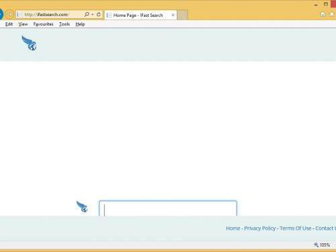
Task: Open the Tools menu
Action: [x=65, y=24]
